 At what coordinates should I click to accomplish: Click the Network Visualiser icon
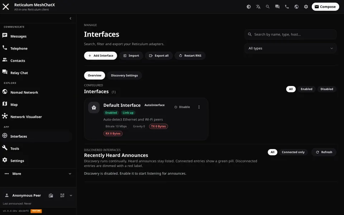pyautogui.click(x=5, y=116)
